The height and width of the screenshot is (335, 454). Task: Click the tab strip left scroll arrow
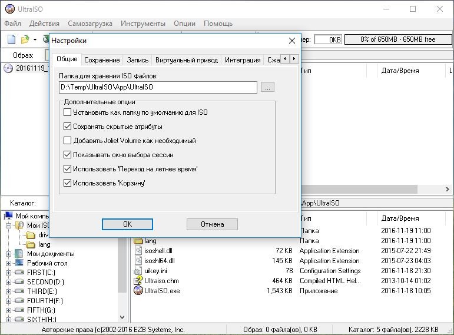[285, 59]
